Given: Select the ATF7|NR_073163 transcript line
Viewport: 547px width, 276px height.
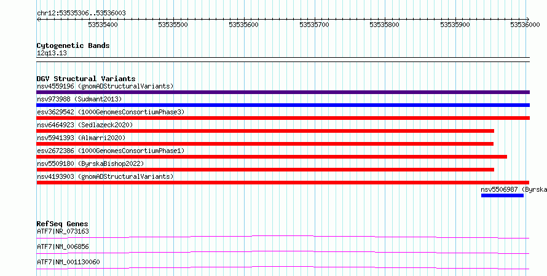Looking at the screenshot, I should [x=283, y=237].
